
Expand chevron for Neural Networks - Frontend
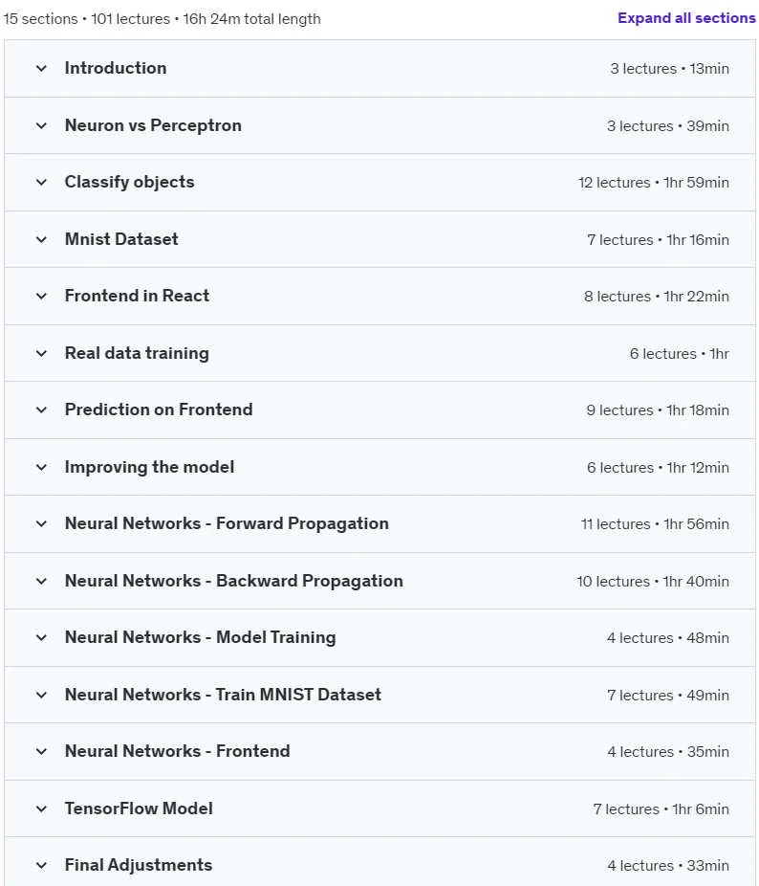click(41, 751)
